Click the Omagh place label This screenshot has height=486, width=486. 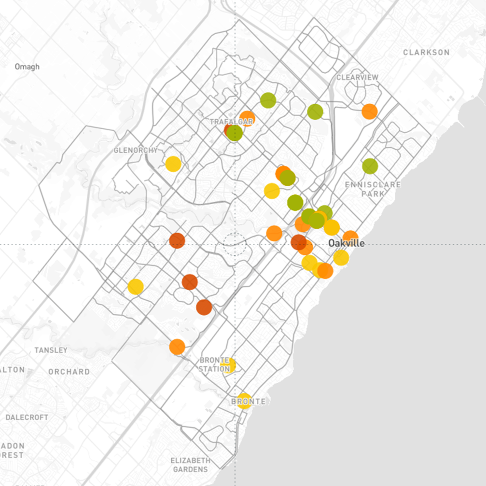pyautogui.click(x=27, y=67)
